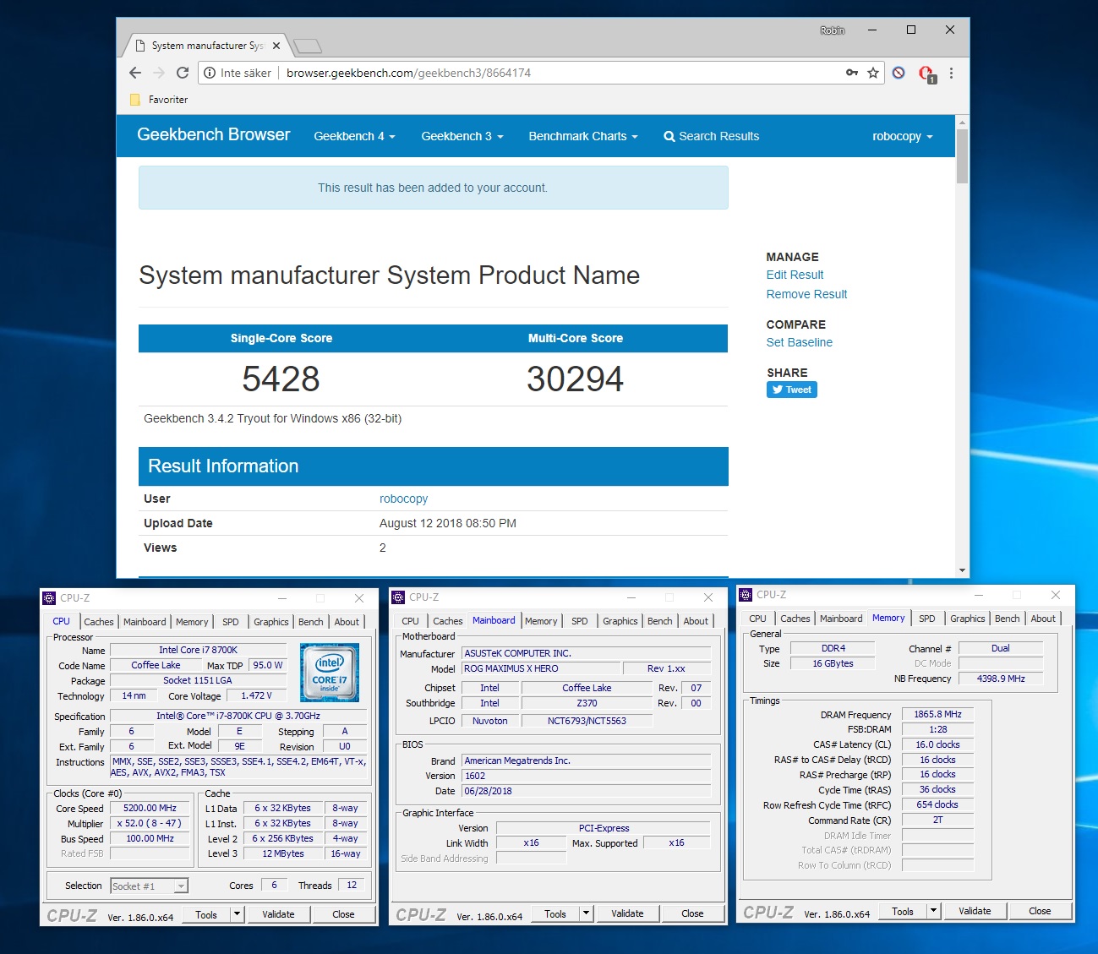This screenshot has height=954, width=1098.
Task: Open the Favoriter bookmarks folder
Action: 159,100
